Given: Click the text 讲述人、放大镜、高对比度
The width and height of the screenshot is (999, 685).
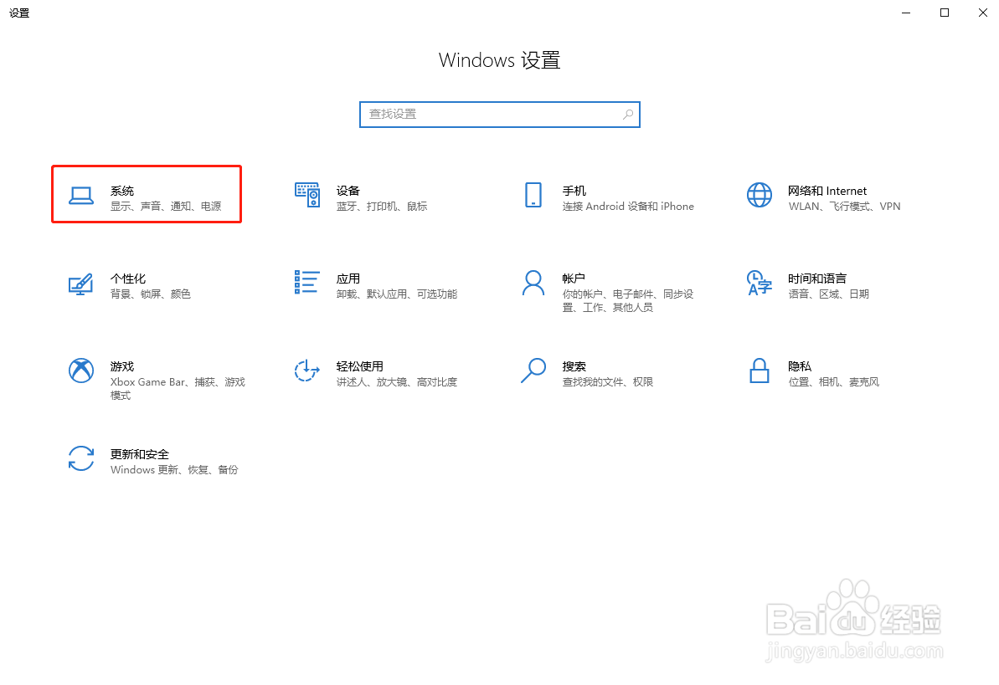Looking at the screenshot, I should 397,382.
